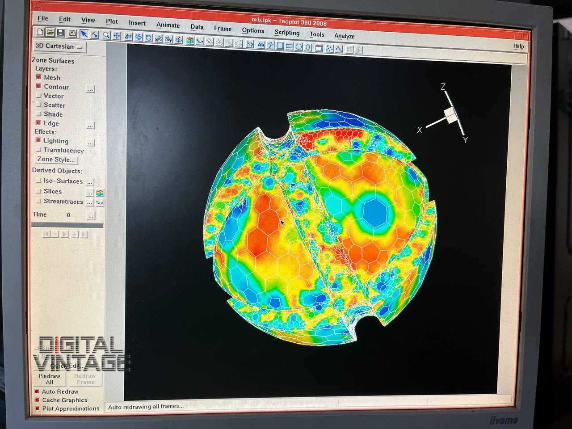Image resolution: width=572 pixels, height=429 pixels.
Task: Open the 3D Cartesian plot type dropdown
Action: pos(59,46)
